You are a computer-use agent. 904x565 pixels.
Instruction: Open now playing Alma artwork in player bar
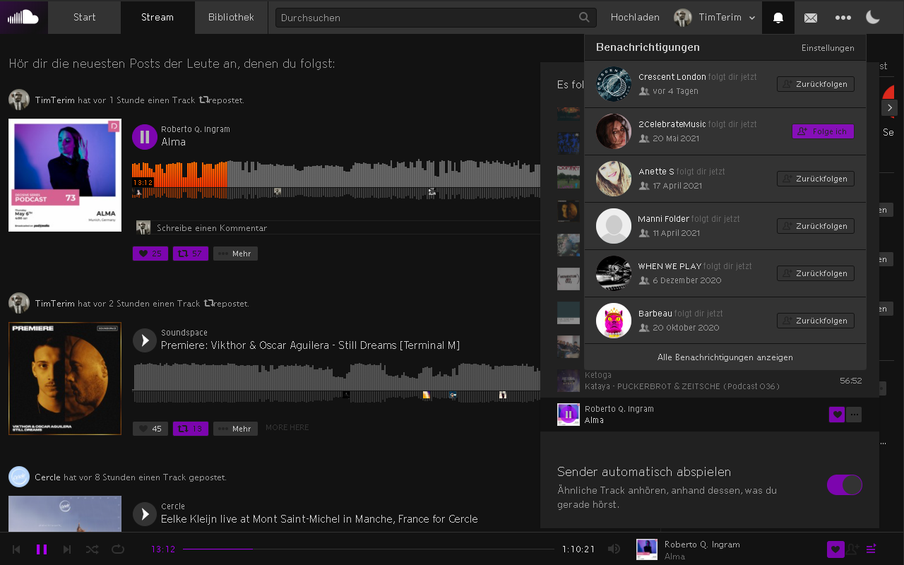pyautogui.click(x=647, y=549)
